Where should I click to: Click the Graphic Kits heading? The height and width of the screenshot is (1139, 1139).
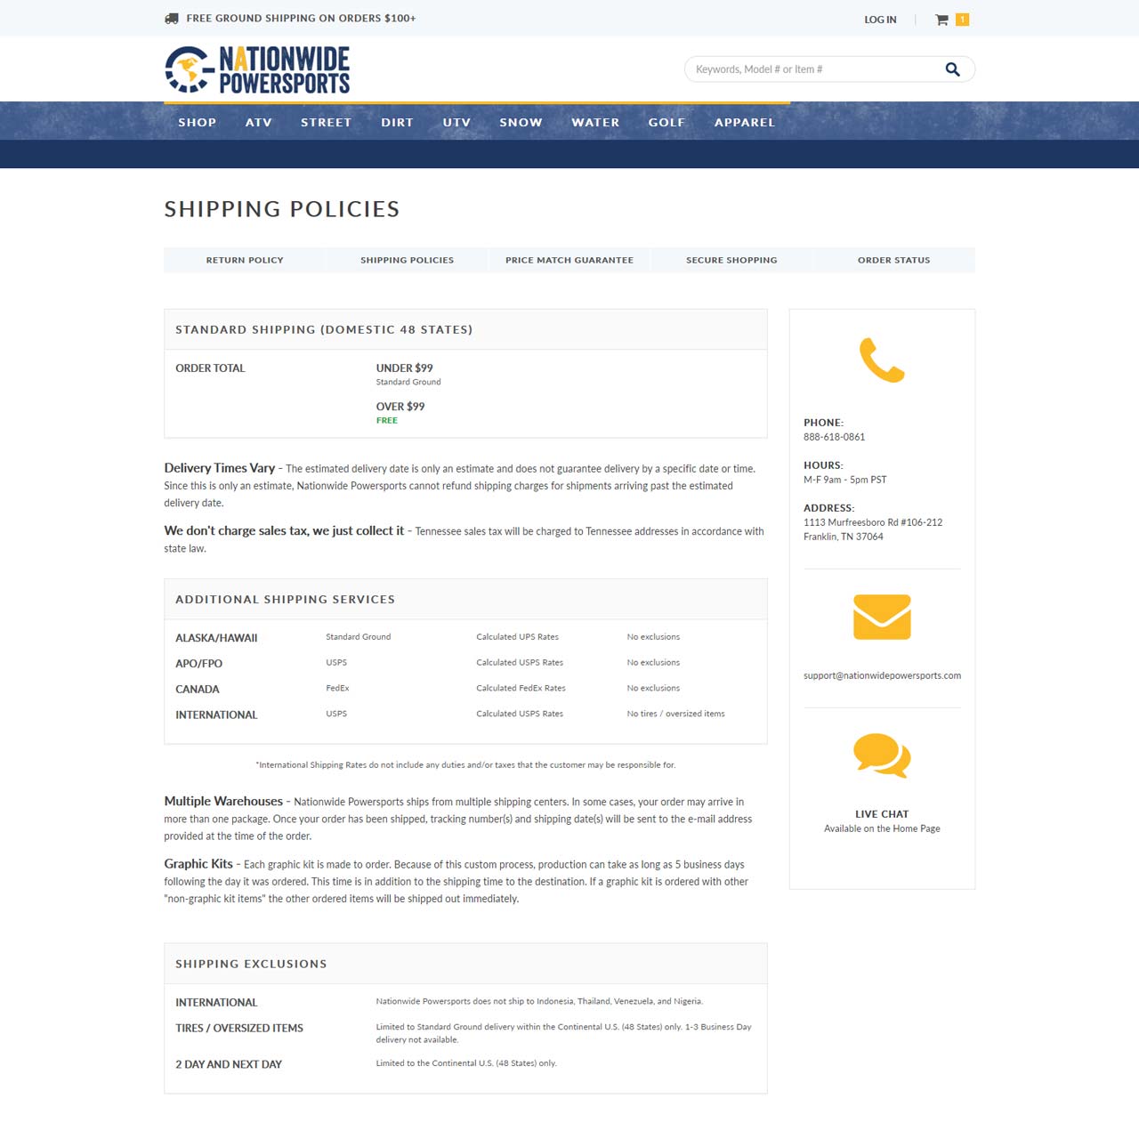click(x=198, y=863)
